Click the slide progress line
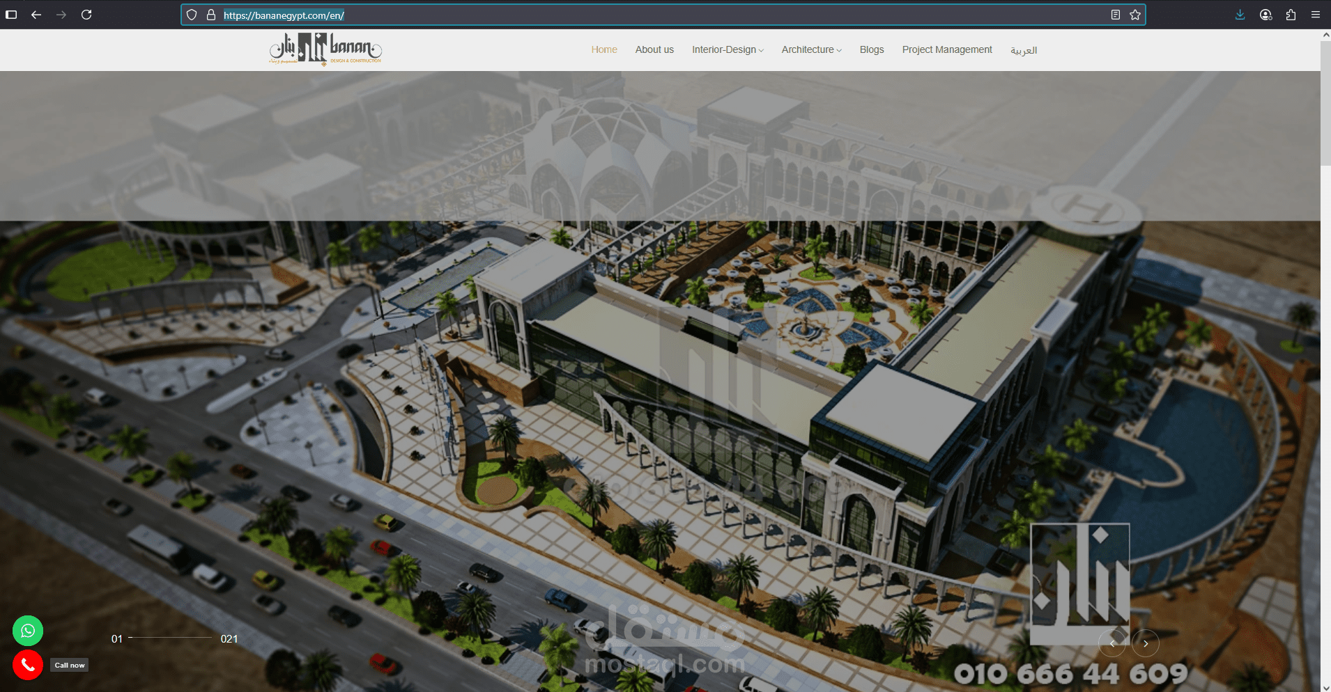This screenshot has height=692, width=1331. click(171, 638)
